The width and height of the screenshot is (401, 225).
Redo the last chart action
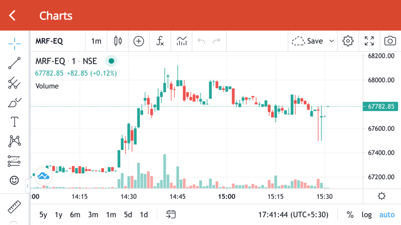pos(216,41)
